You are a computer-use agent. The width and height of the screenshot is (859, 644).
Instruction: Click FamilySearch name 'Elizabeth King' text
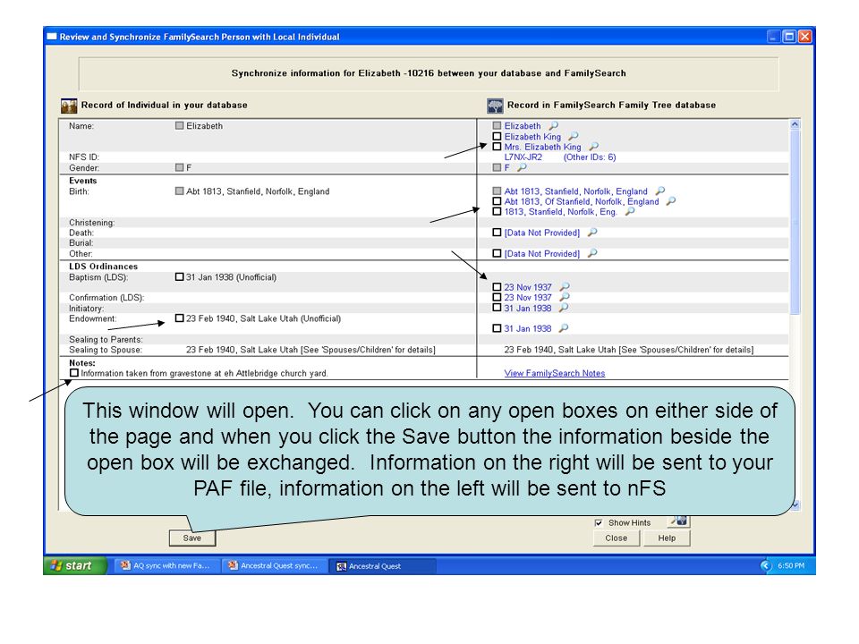click(532, 136)
